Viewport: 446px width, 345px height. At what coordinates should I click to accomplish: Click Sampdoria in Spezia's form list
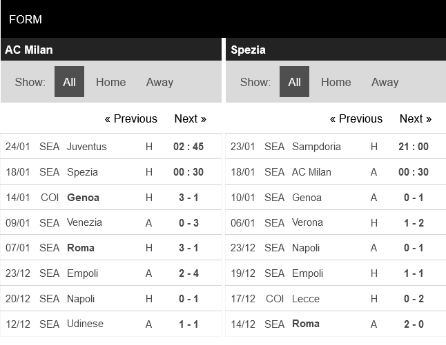pyautogui.click(x=316, y=147)
